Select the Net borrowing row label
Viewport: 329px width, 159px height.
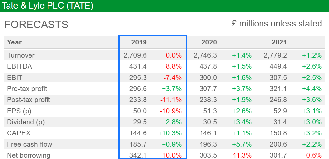click(29, 155)
